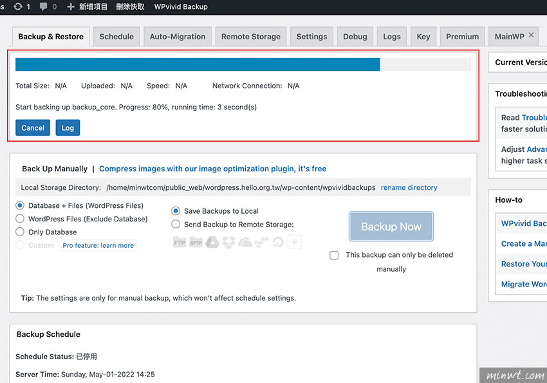The width and height of the screenshot is (547, 383).
Task: Click the backup progress status message
Action: point(136,107)
